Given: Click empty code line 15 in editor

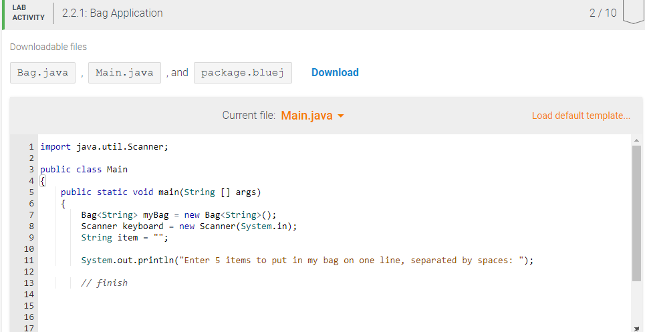Looking at the screenshot, I should [334, 305].
